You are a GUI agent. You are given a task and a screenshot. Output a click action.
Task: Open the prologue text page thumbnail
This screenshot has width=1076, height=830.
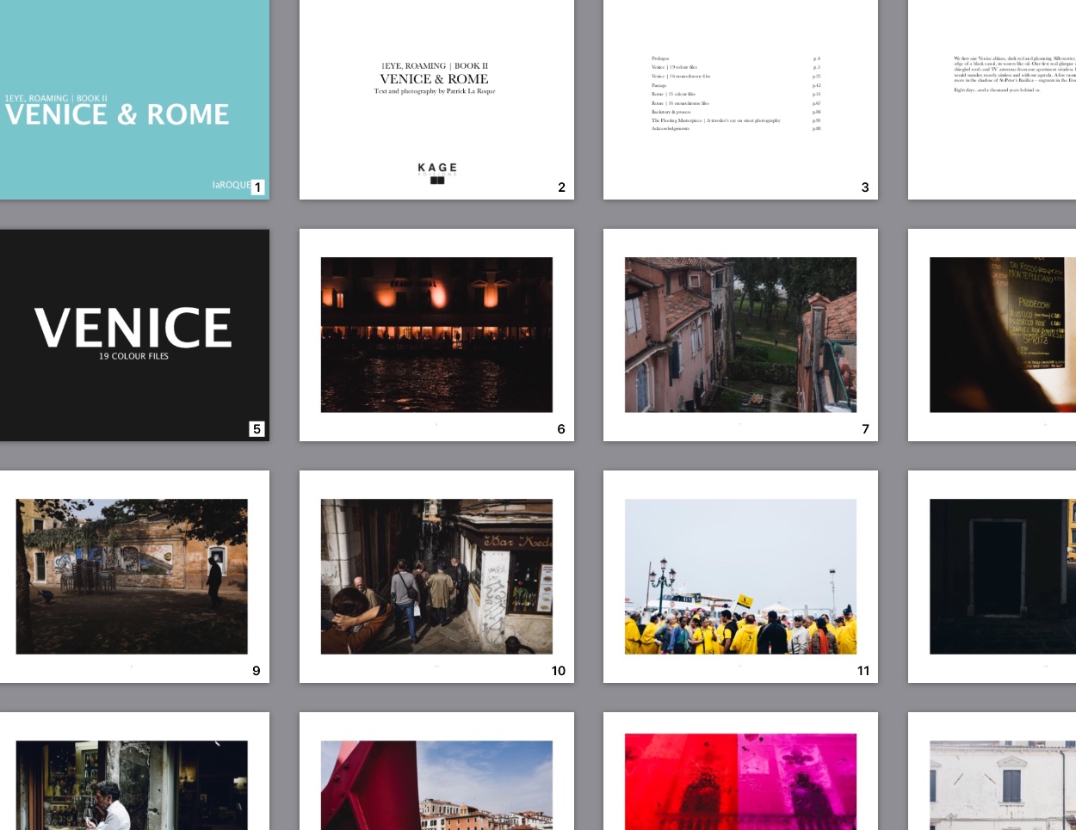click(x=992, y=99)
